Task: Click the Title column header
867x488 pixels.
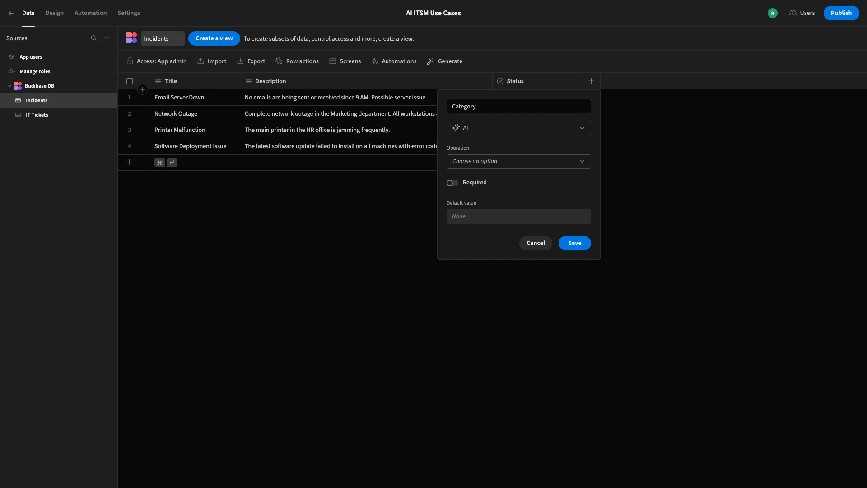Action: click(x=196, y=81)
